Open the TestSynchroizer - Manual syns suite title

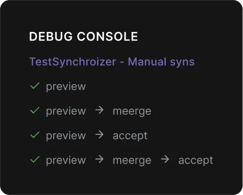(112, 62)
